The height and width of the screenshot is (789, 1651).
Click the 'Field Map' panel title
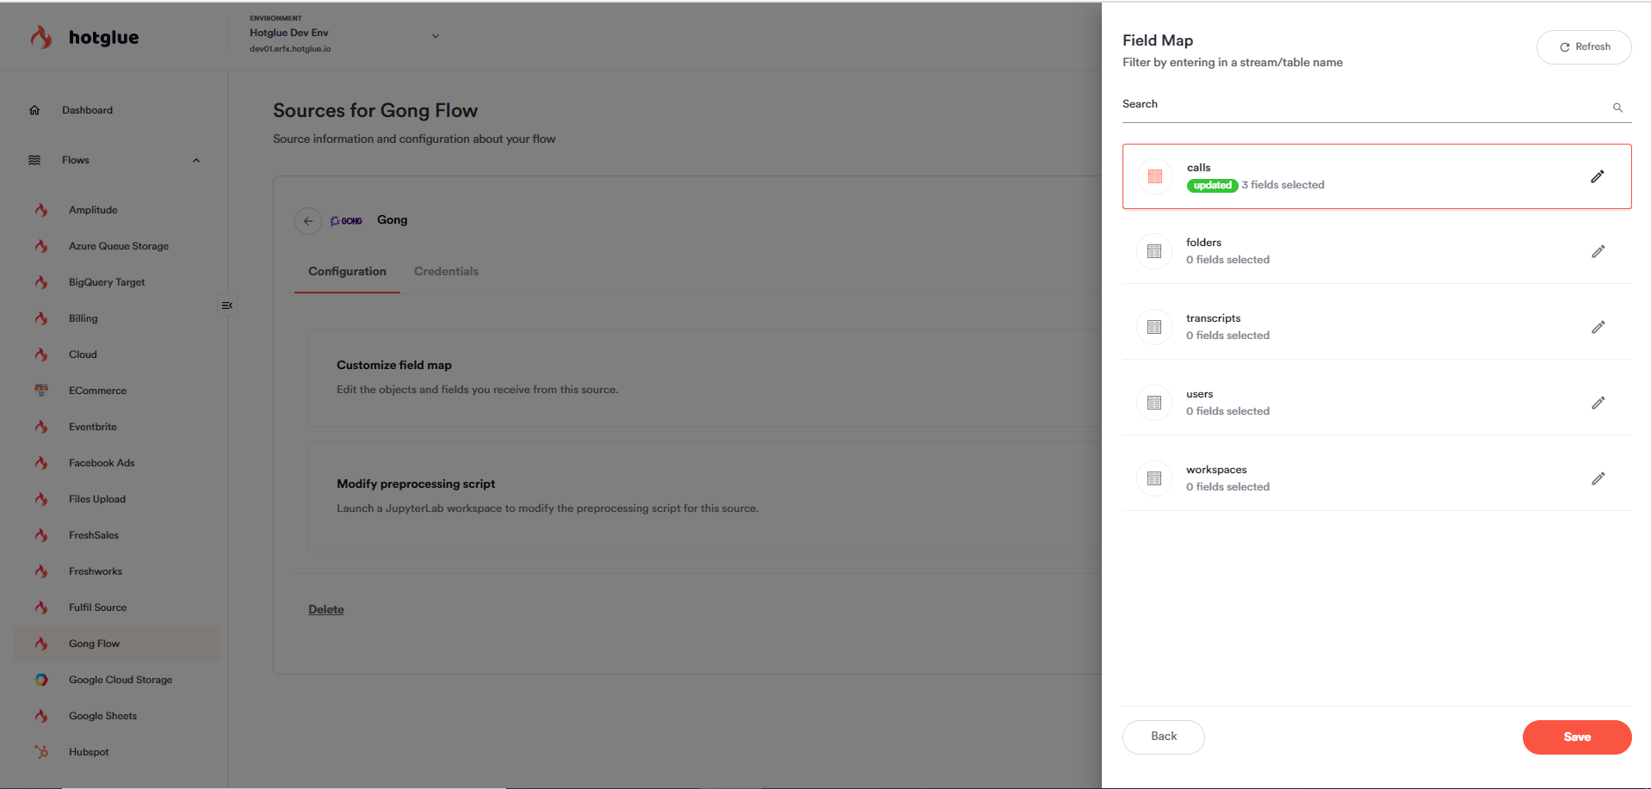[1158, 40]
